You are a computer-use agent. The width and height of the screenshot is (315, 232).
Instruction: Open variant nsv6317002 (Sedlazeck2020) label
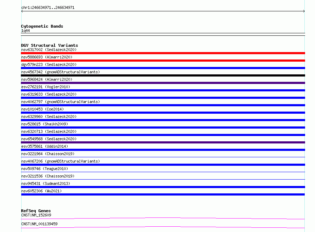(x=49, y=50)
